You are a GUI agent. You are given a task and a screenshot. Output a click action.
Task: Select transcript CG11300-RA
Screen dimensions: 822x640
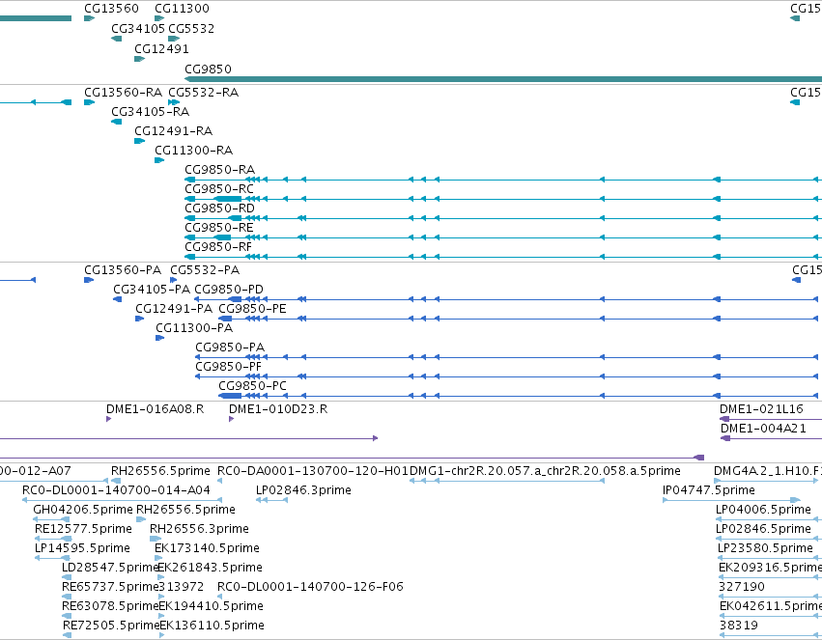[194, 151]
